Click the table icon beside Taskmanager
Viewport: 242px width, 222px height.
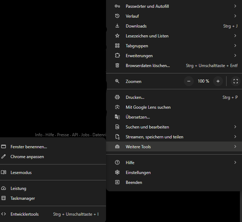click(4, 198)
